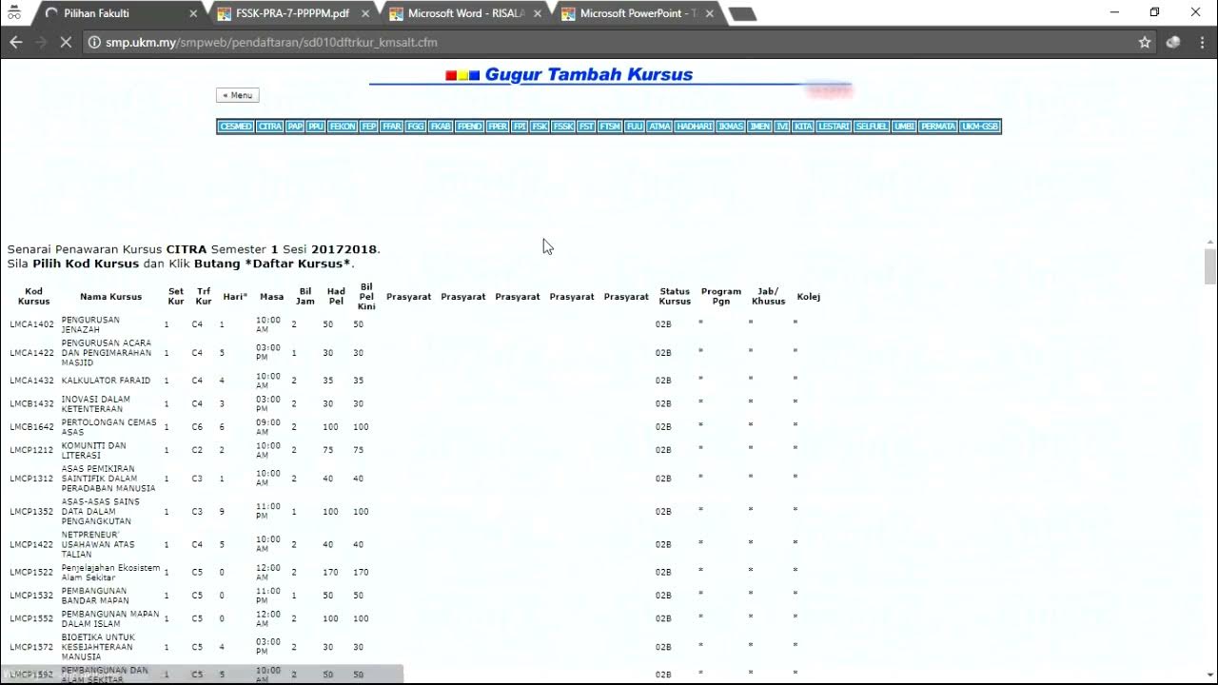Select the HADHARI institute button
The width and height of the screenshot is (1218, 685).
click(695, 127)
